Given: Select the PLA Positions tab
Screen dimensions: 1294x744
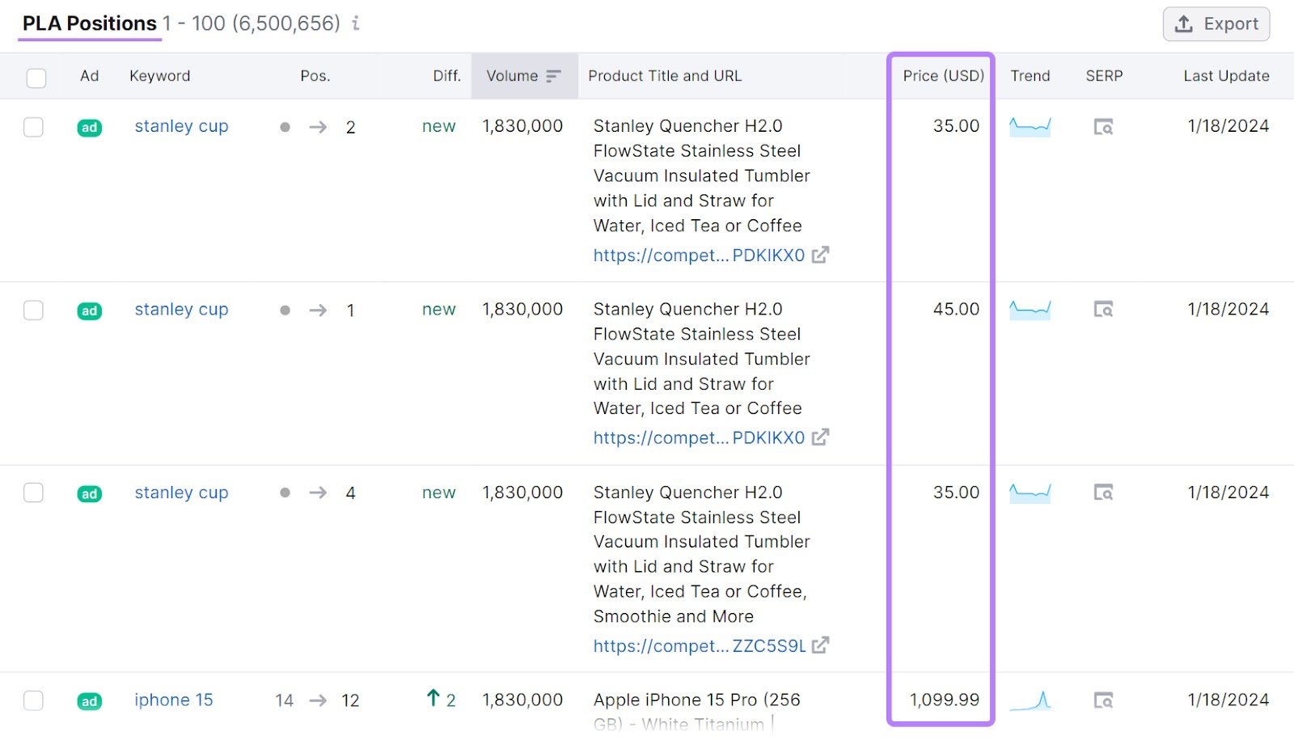Looking at the screenshot, I should [90, 23].
